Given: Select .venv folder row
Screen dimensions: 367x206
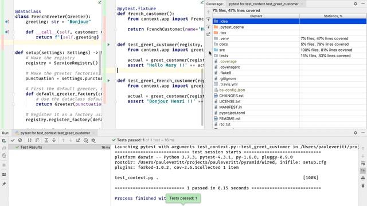Looking at the screenshot, I should pyautogui.click(x=290, y=38).
